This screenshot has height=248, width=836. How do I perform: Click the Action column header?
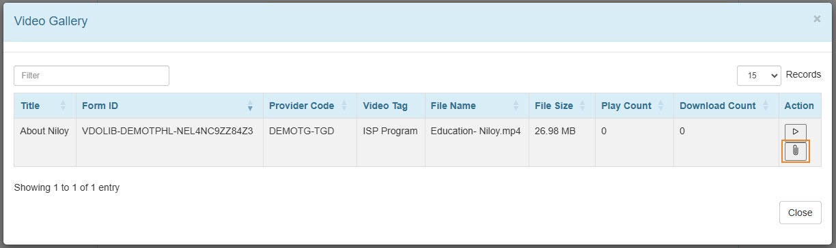tap(799, 106)
